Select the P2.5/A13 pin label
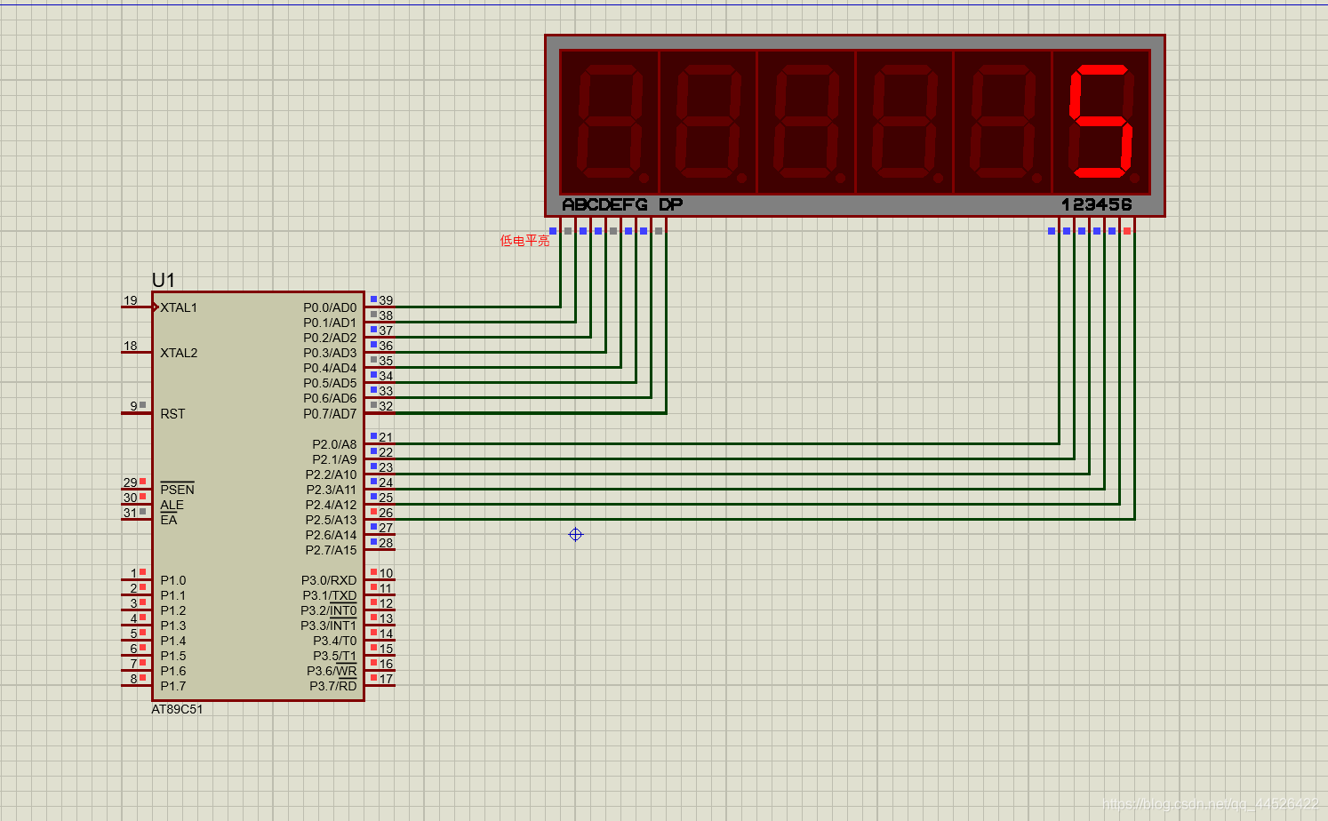The image size is (1328, 821). click(x=331, y=520)
